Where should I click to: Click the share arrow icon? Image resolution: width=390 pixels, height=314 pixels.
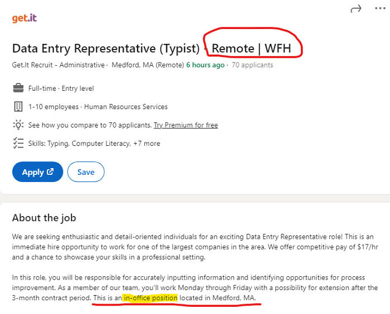(x=356, y=8)
